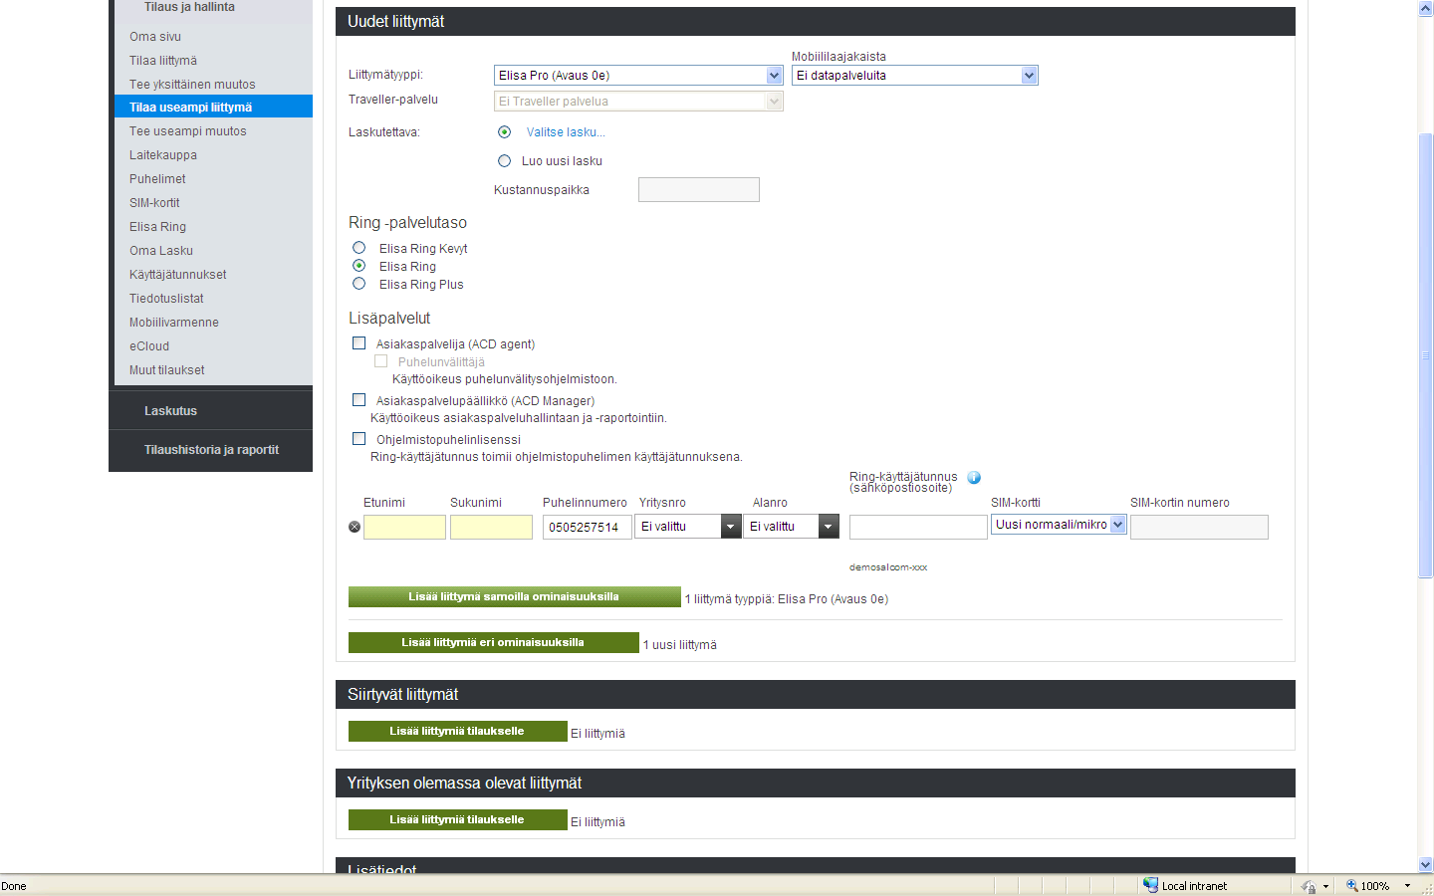Click the vertical scrollbar thumb

[x=1425, y=354]
